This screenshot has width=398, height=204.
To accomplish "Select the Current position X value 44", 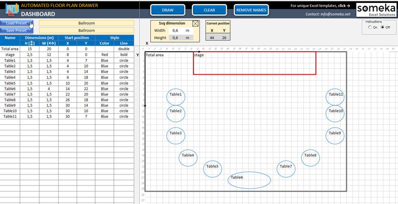I will click(212, 38).
